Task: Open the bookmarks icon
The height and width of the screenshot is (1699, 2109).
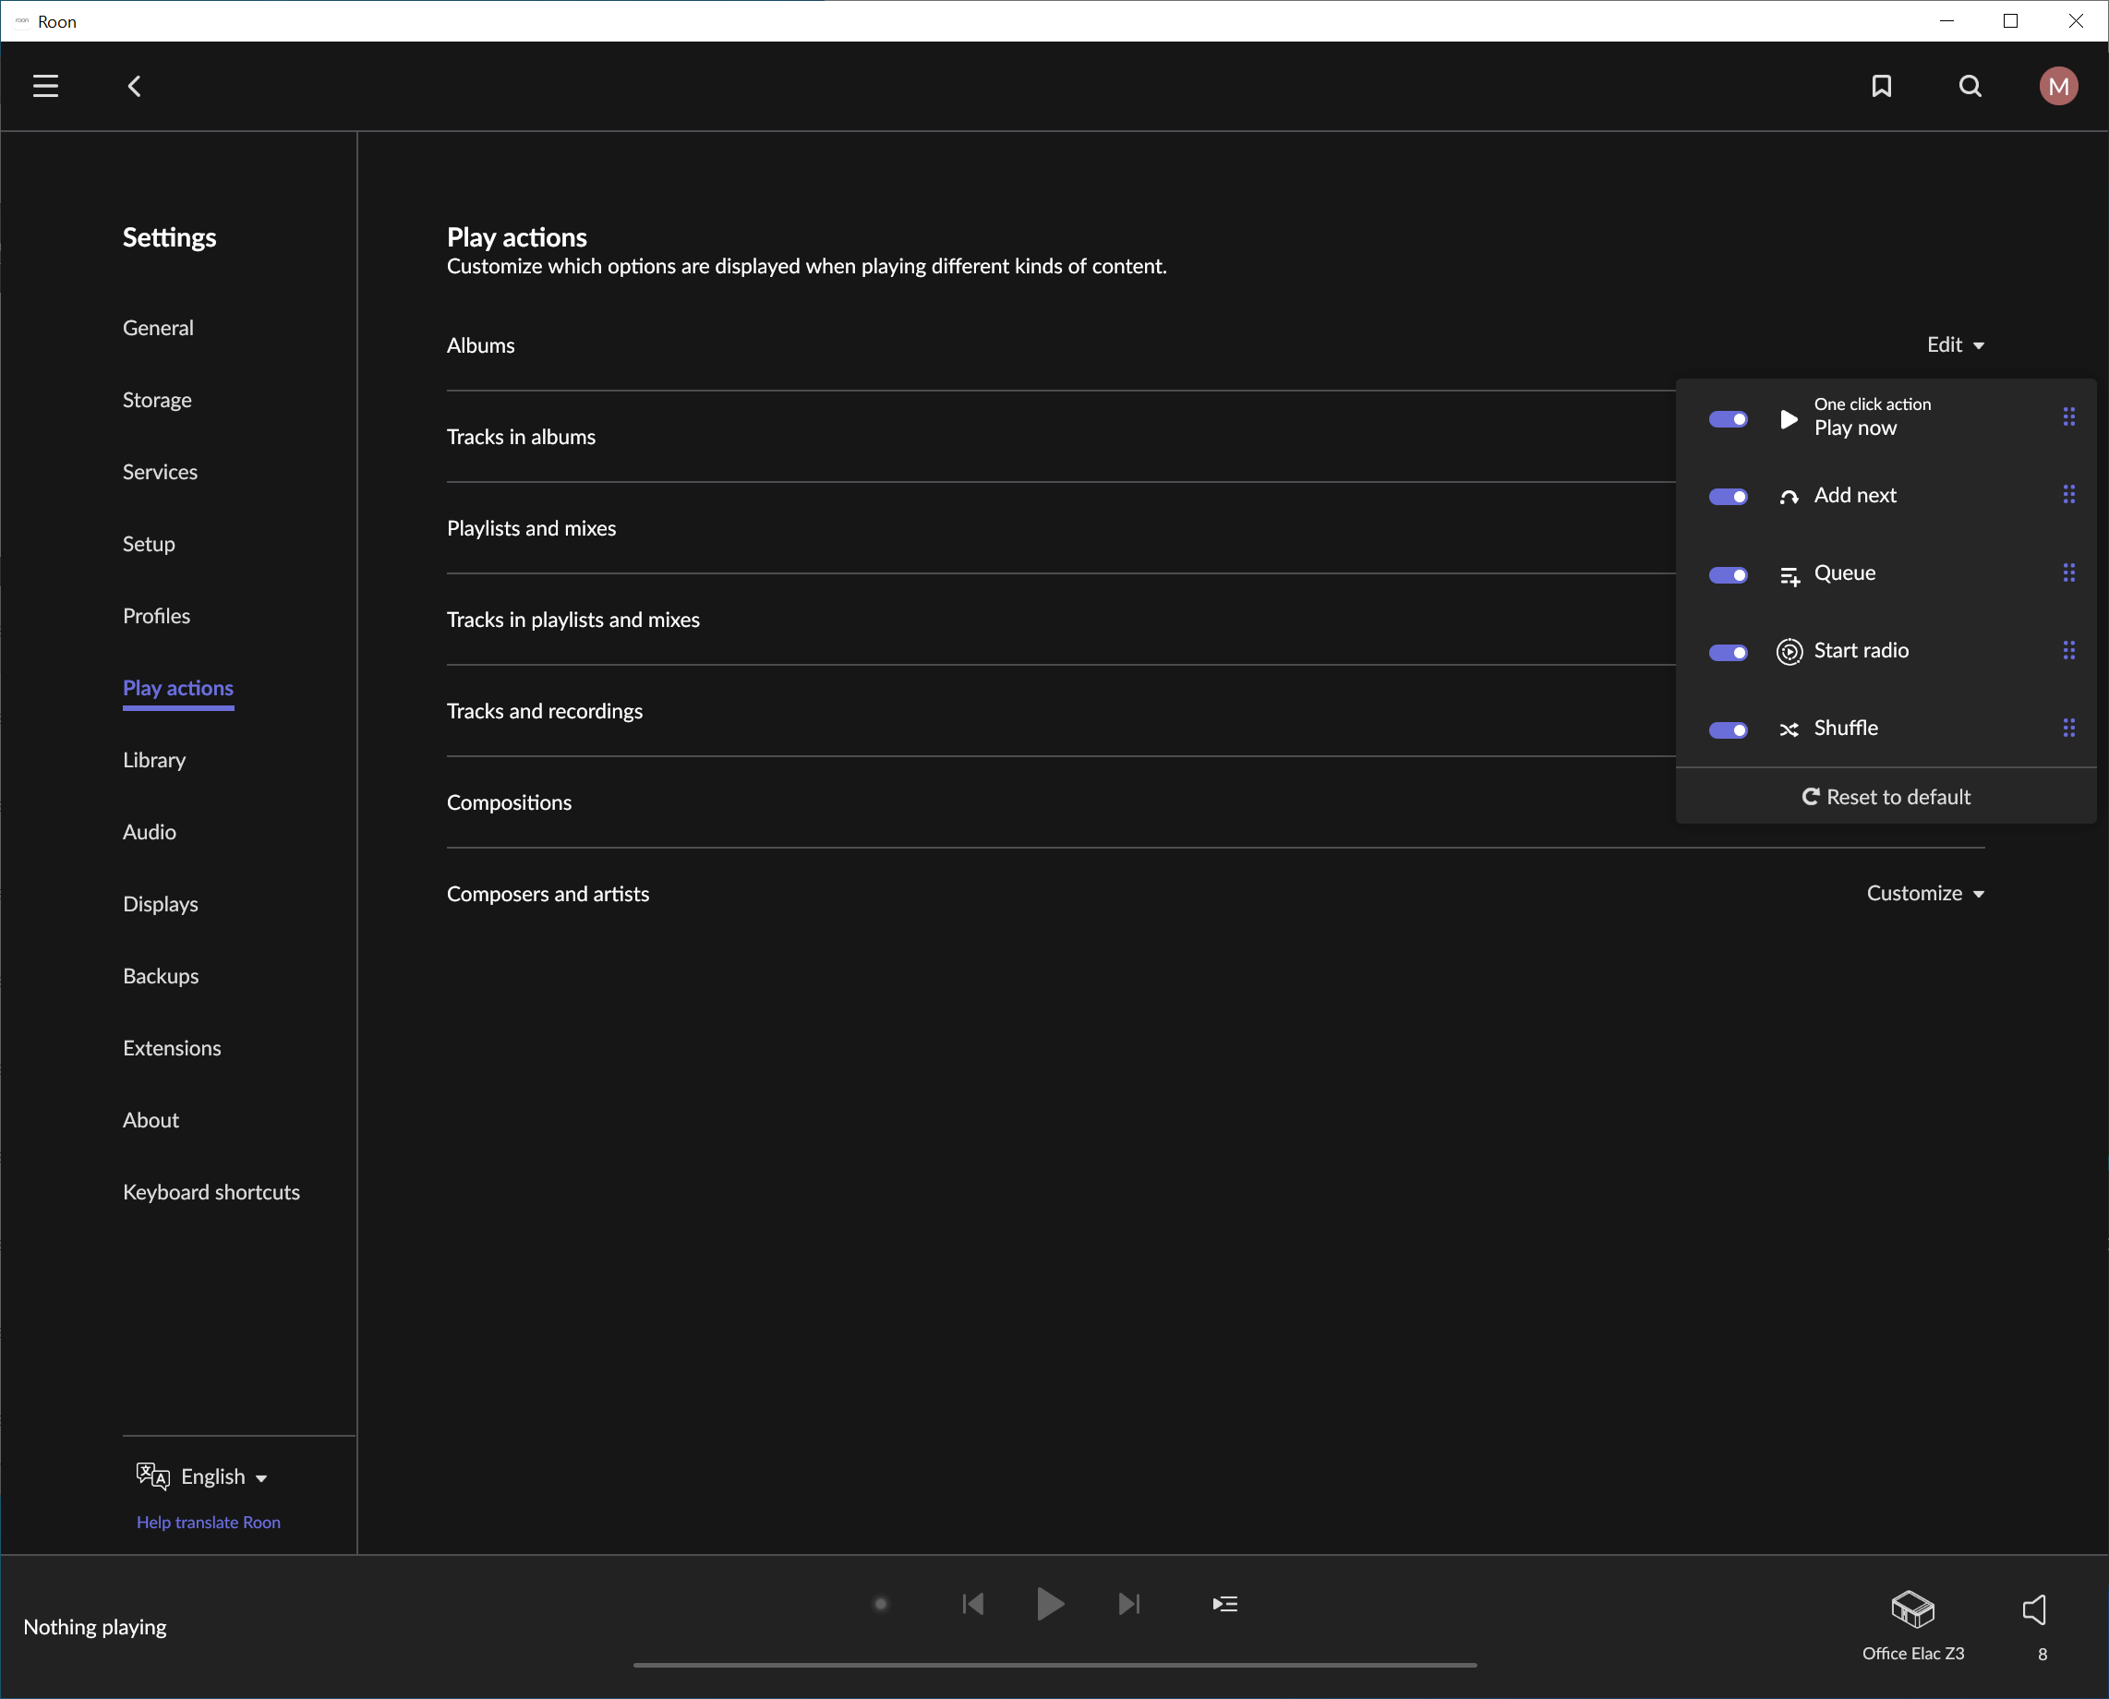Action: click(1881, 86)
